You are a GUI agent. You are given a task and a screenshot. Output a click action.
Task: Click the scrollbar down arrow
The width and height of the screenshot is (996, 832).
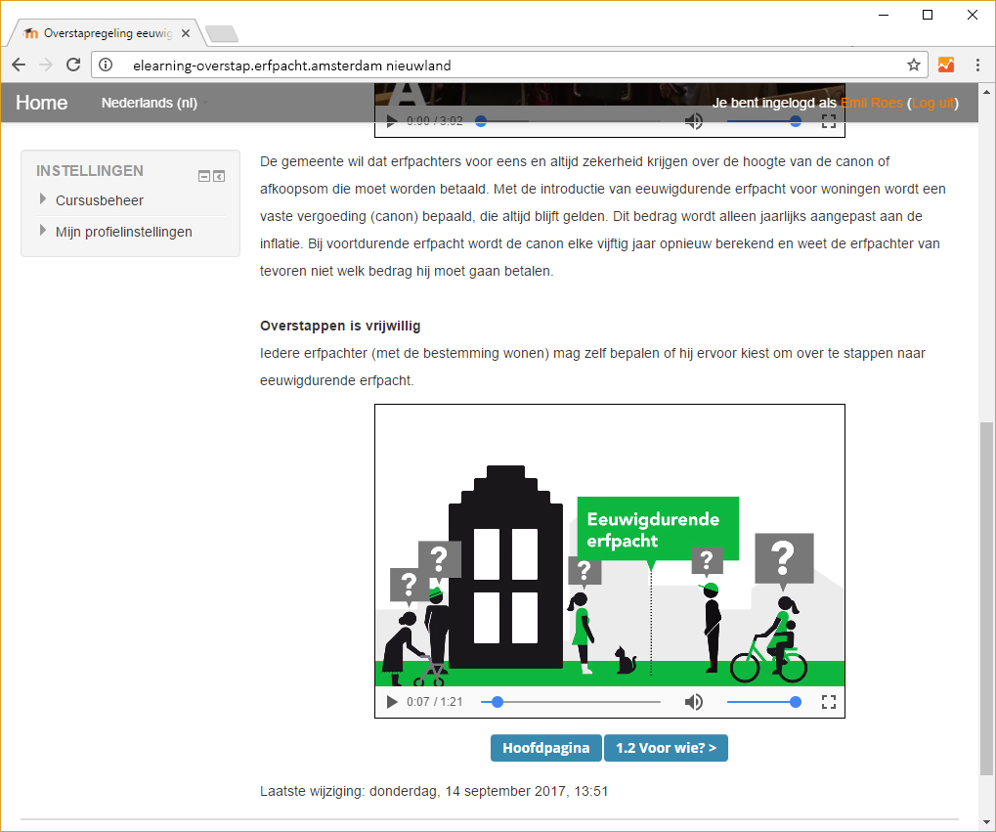[x=986, y=821]
